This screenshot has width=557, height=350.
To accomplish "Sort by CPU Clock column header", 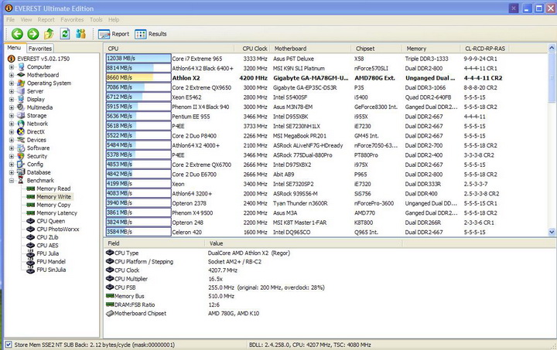I will (252, 49).
